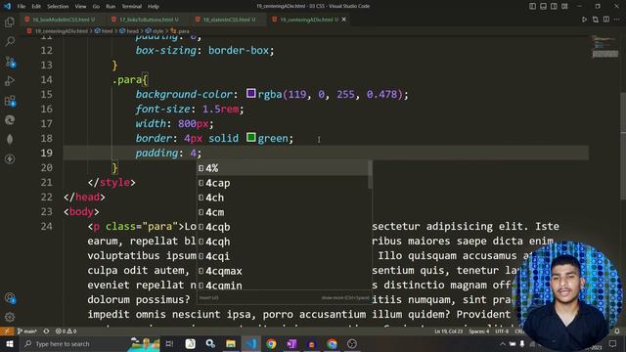Select 4cqmax suggestion

[284, 271]
